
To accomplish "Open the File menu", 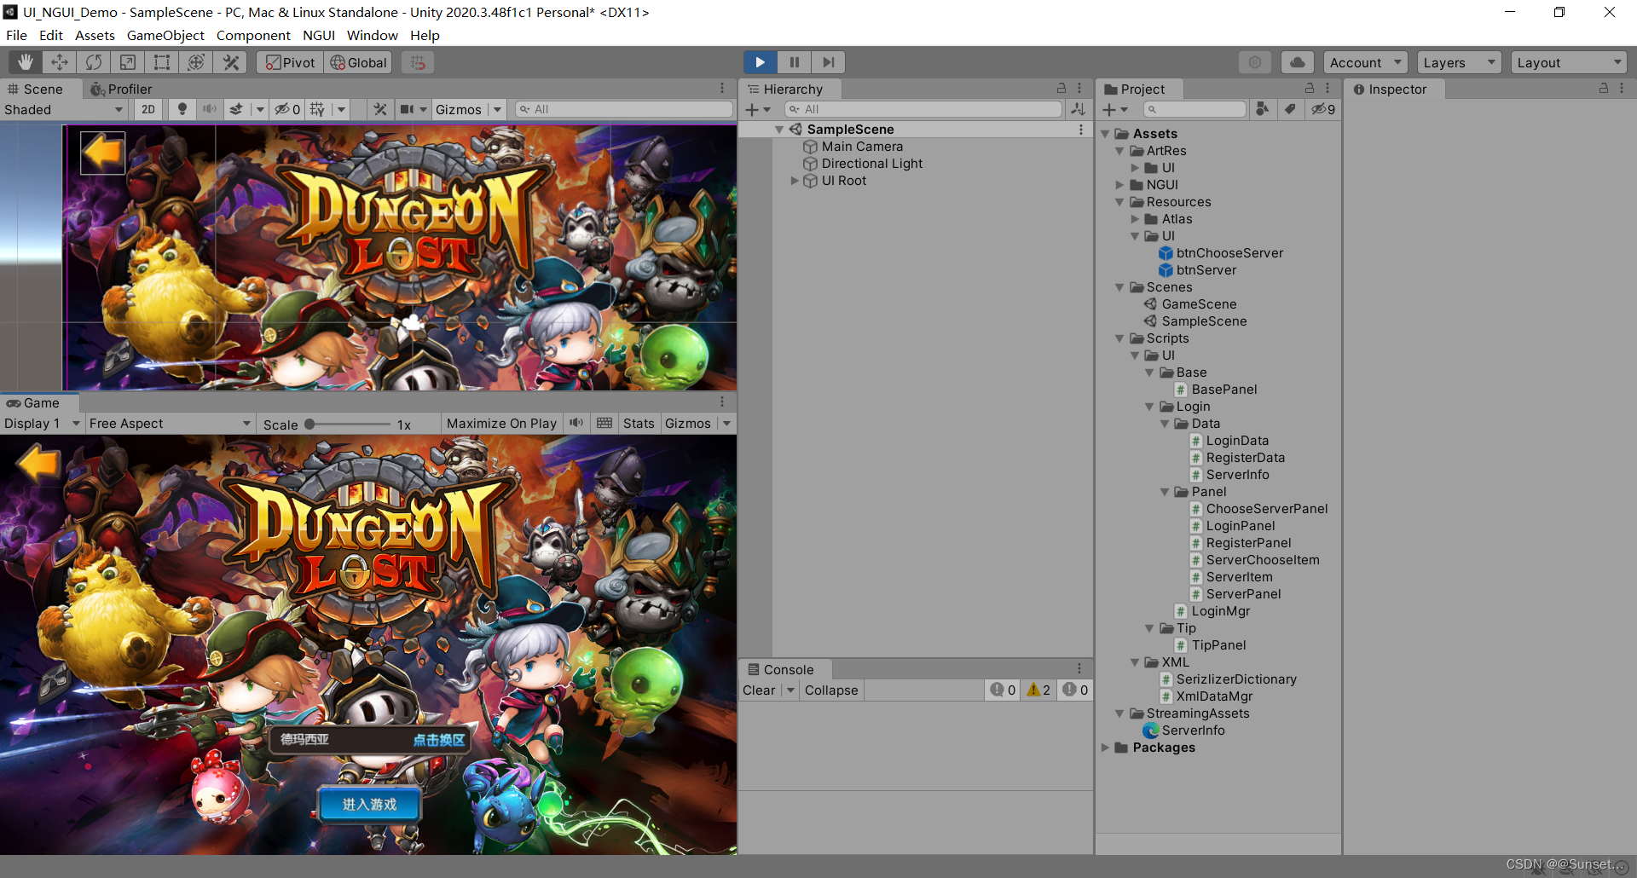I will 16,35.
